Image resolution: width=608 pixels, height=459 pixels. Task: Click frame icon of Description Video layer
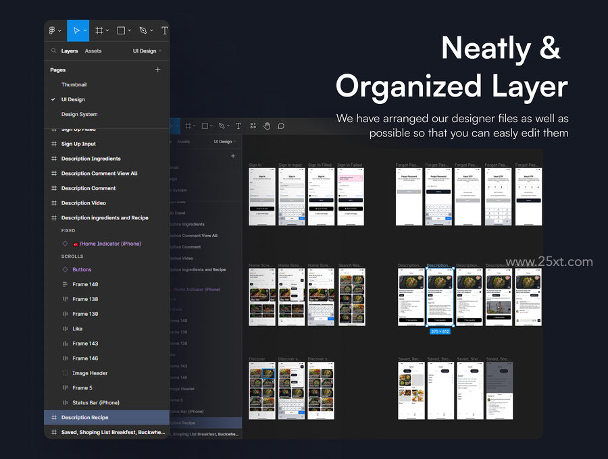pos(54,203)
